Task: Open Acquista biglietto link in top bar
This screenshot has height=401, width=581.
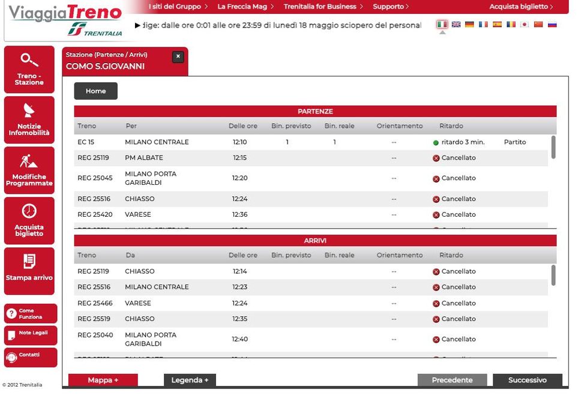Action: [x=521, y=7]
